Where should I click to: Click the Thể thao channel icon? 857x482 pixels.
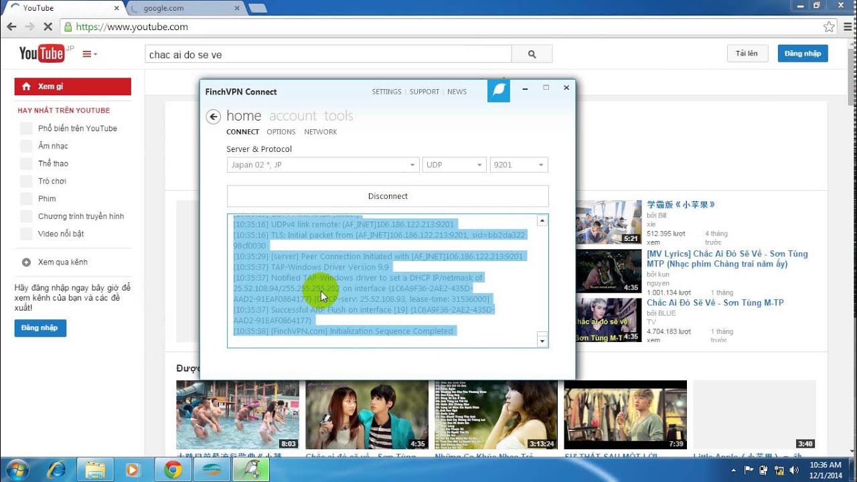click(x=26, y=163)
